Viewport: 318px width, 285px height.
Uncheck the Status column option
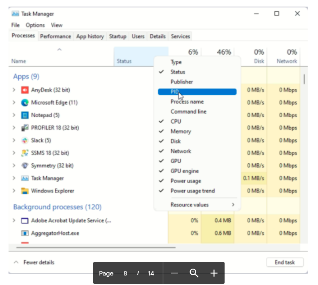[x=178, y=72]
